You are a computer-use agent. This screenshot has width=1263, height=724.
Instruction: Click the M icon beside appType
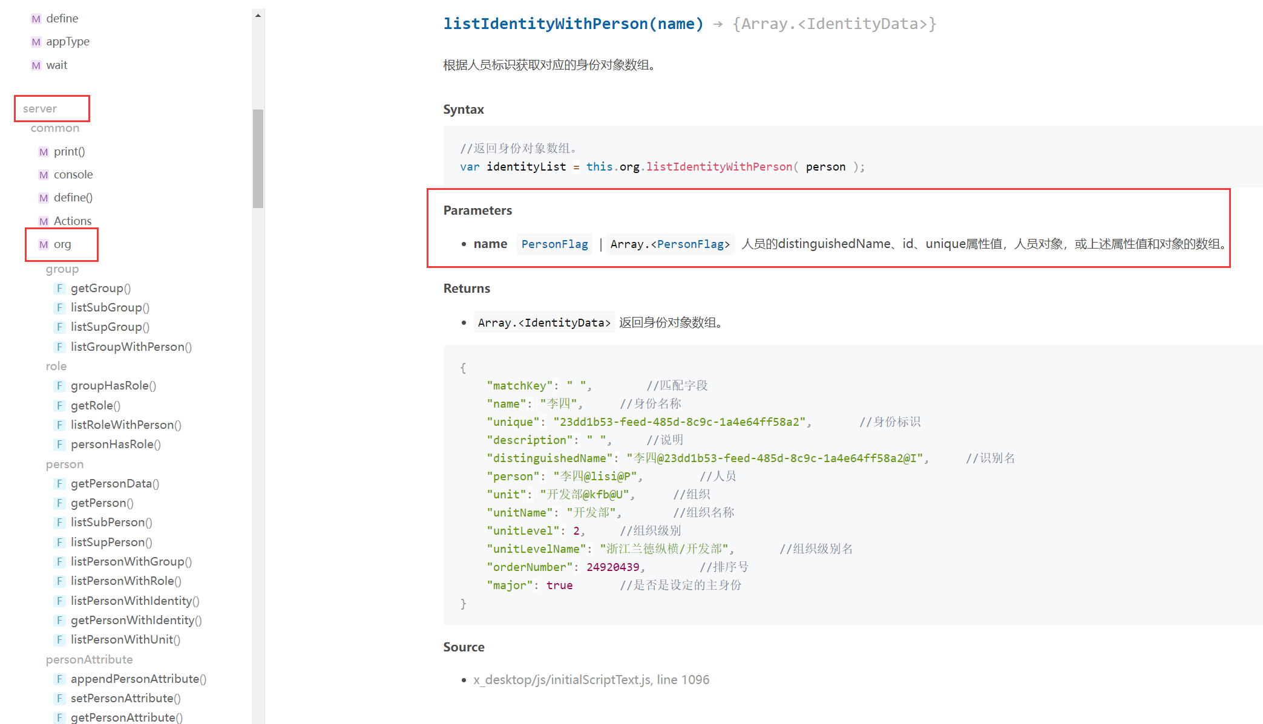click(36, 42)
